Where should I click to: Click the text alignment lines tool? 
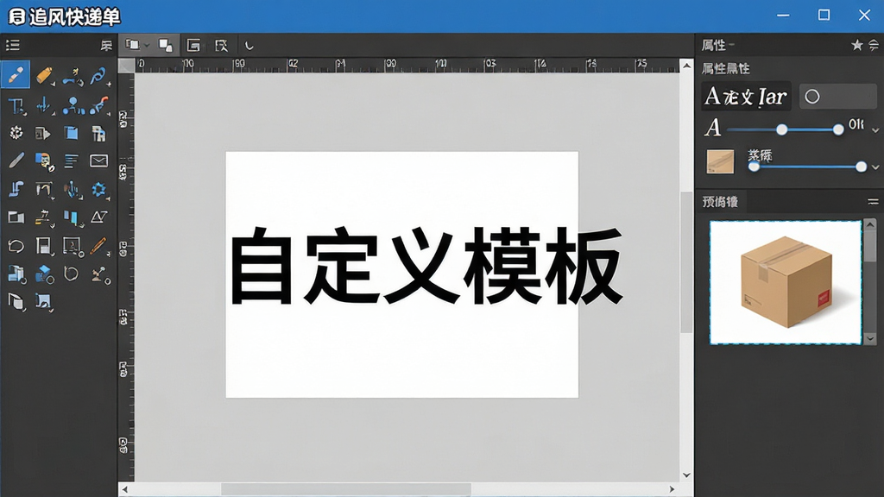click(x=71, y=161)
